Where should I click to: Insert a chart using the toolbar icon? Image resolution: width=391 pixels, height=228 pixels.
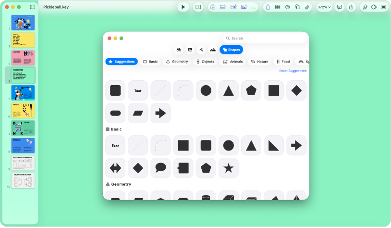288,7
